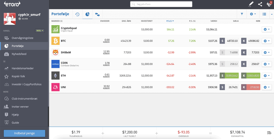Open the pencil write-post icon
This screenshot has height=139, width=274.
(x=251, y=4)
